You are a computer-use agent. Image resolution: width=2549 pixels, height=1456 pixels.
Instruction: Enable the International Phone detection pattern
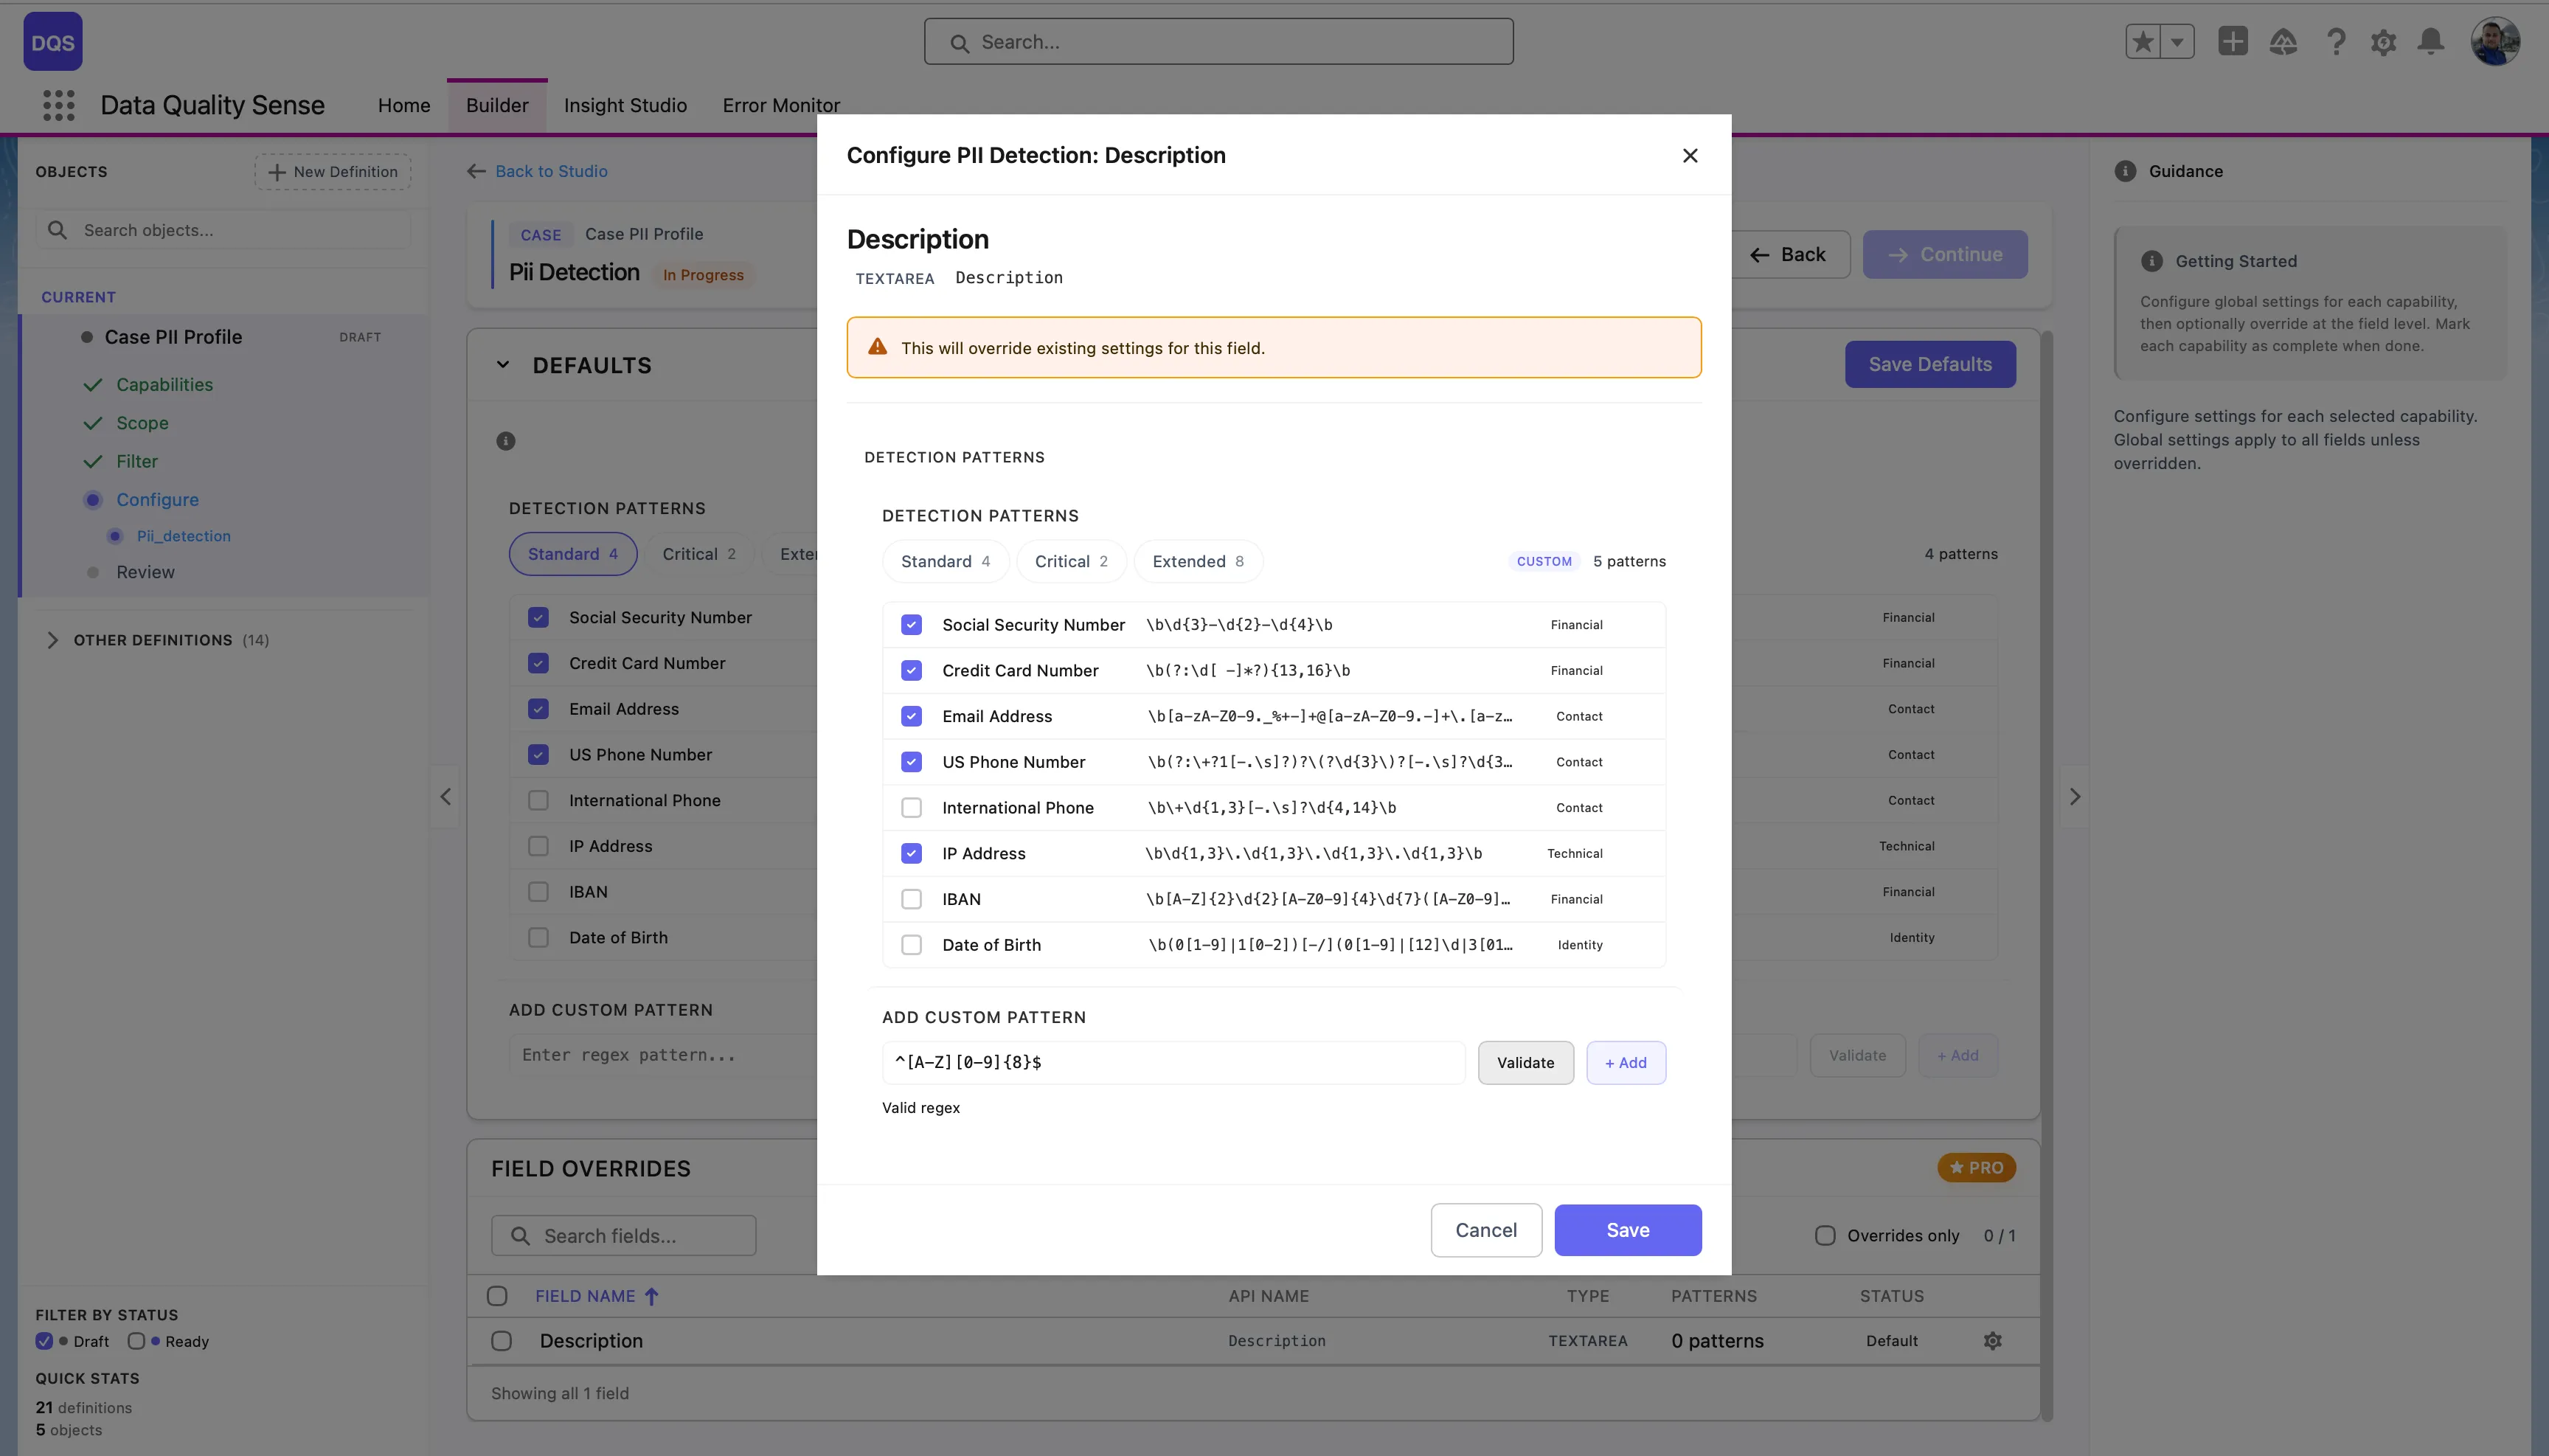(x=911, y=807)
